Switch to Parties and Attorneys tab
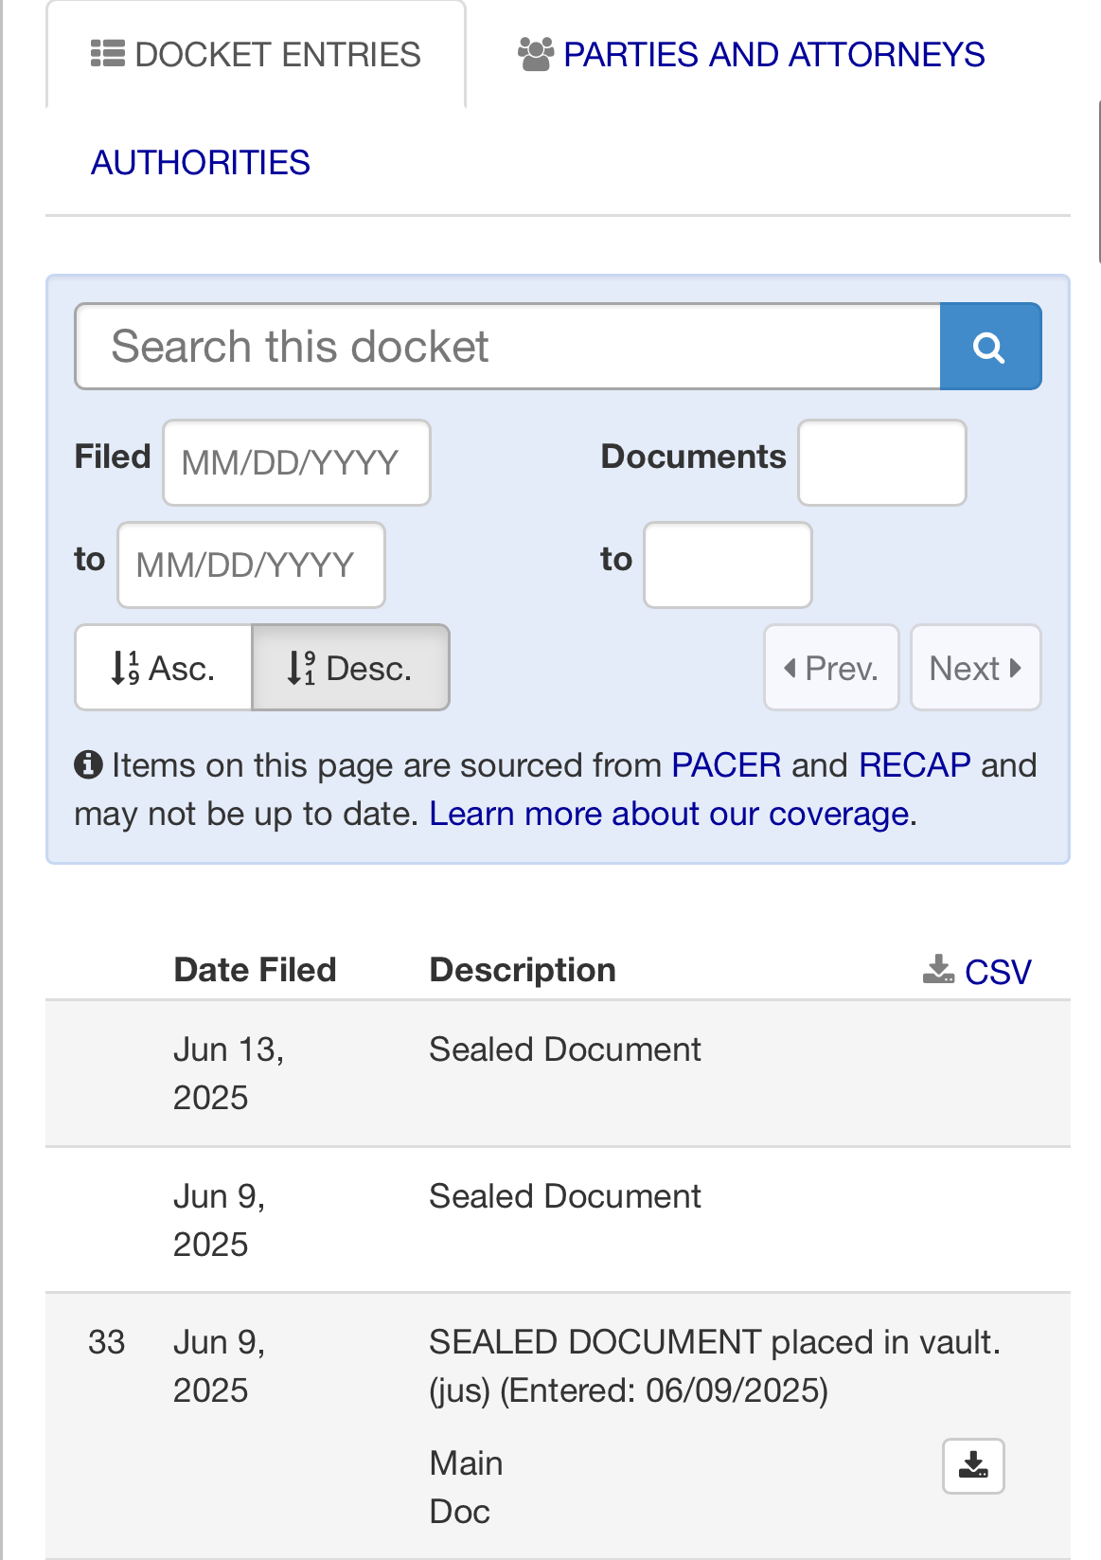 [752, 55]
